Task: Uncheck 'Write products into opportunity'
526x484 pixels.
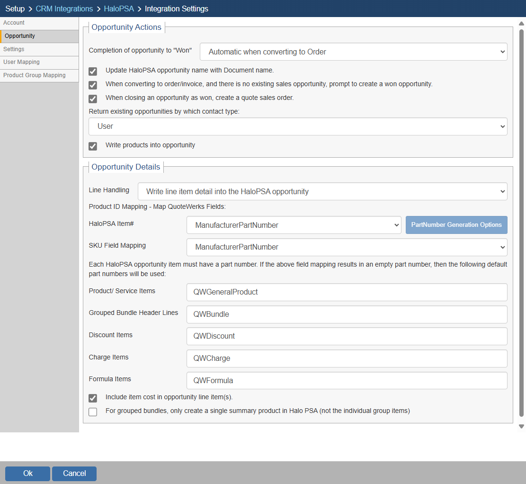Action: (x=93, y=146)
